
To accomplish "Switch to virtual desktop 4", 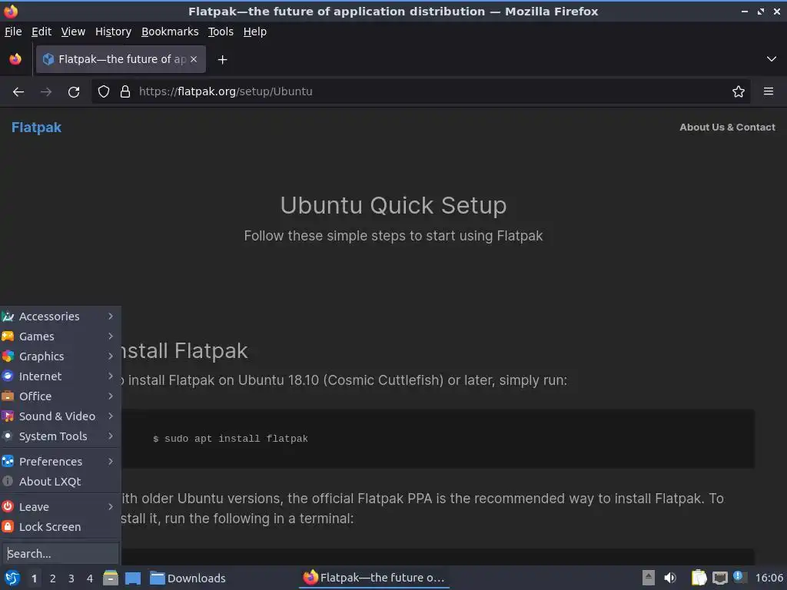I will pos(90,578).
